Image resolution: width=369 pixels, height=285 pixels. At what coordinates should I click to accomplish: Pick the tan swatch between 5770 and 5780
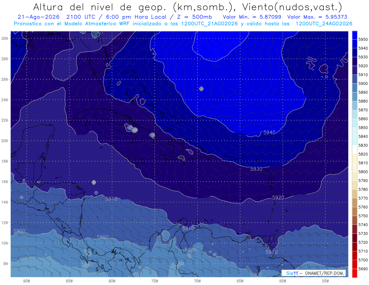point(355,194)
